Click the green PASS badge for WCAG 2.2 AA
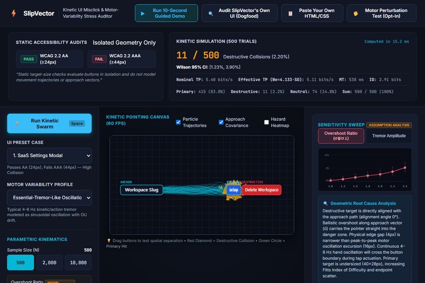Screen dimensions: 425x283 coord(28,59)
